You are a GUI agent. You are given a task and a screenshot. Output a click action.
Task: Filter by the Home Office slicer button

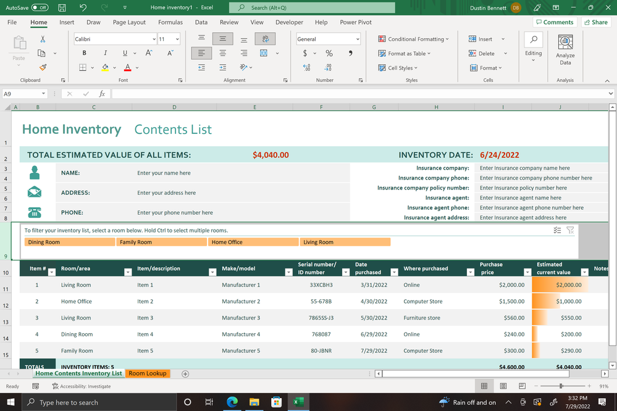point(253,242)
